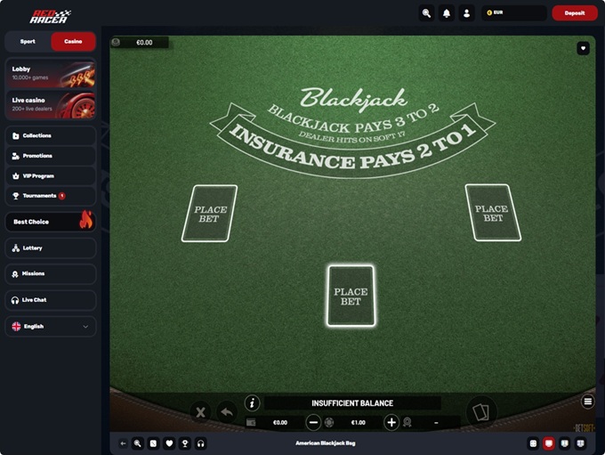The image size is (605, 455).
Task: Switch to the Casino tab
Action: [x=73, y=41]
